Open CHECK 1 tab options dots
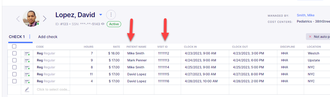Viewport: 330px width, 97px height. point(30,37)
